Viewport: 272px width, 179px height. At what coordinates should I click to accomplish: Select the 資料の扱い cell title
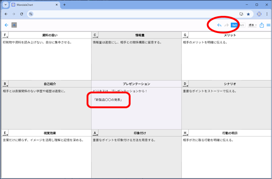pyautogui.click(x=50, y=35)
